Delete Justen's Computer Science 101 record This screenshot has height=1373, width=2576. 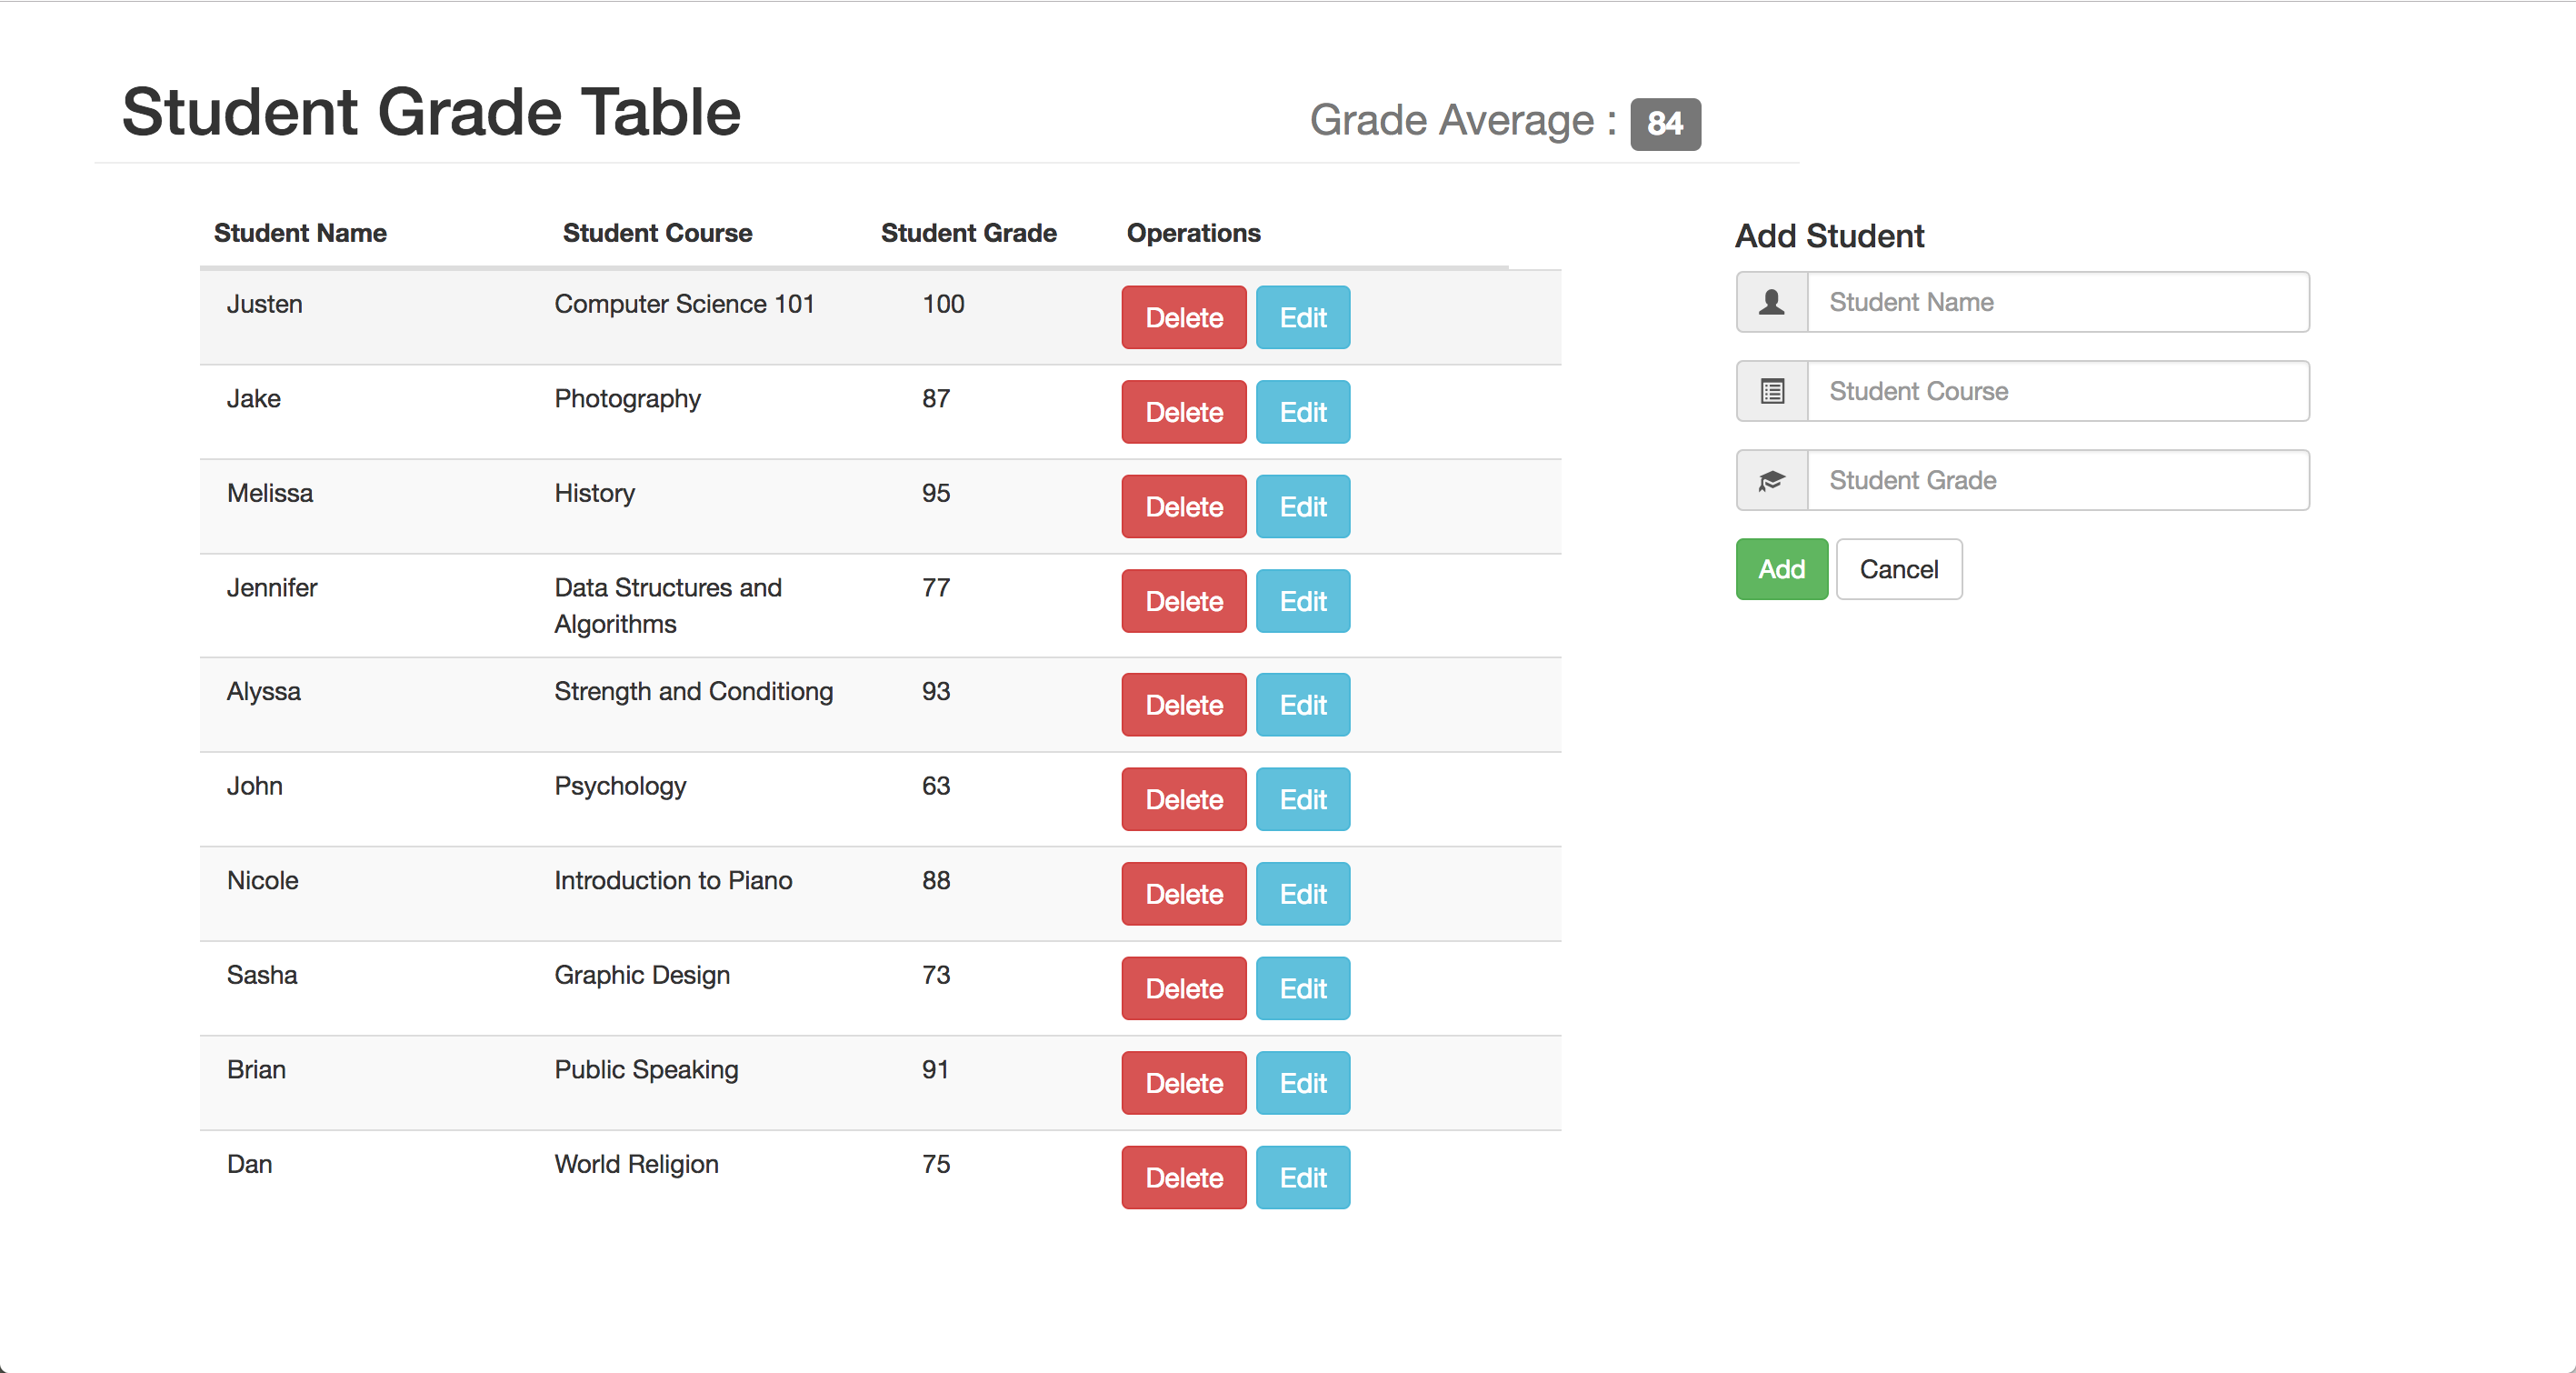click(x=1183, y=317)
